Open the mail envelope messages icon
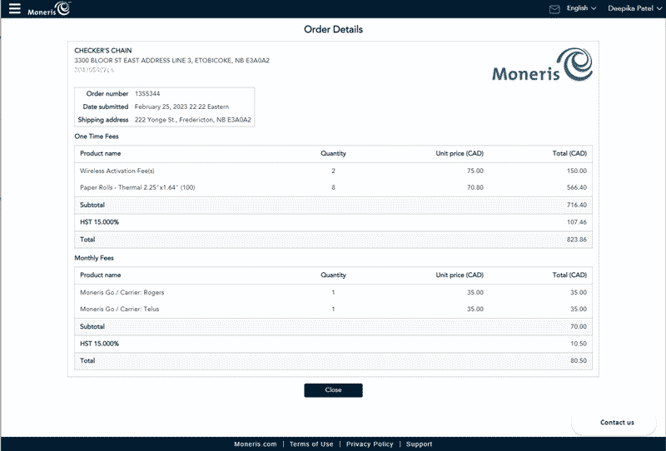 [554, 9]
